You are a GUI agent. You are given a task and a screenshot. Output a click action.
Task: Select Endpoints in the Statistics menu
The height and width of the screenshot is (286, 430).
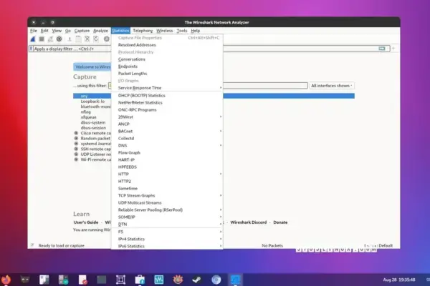click(167, 66)
